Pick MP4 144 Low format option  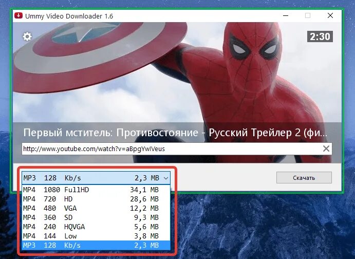coord(96,236)
